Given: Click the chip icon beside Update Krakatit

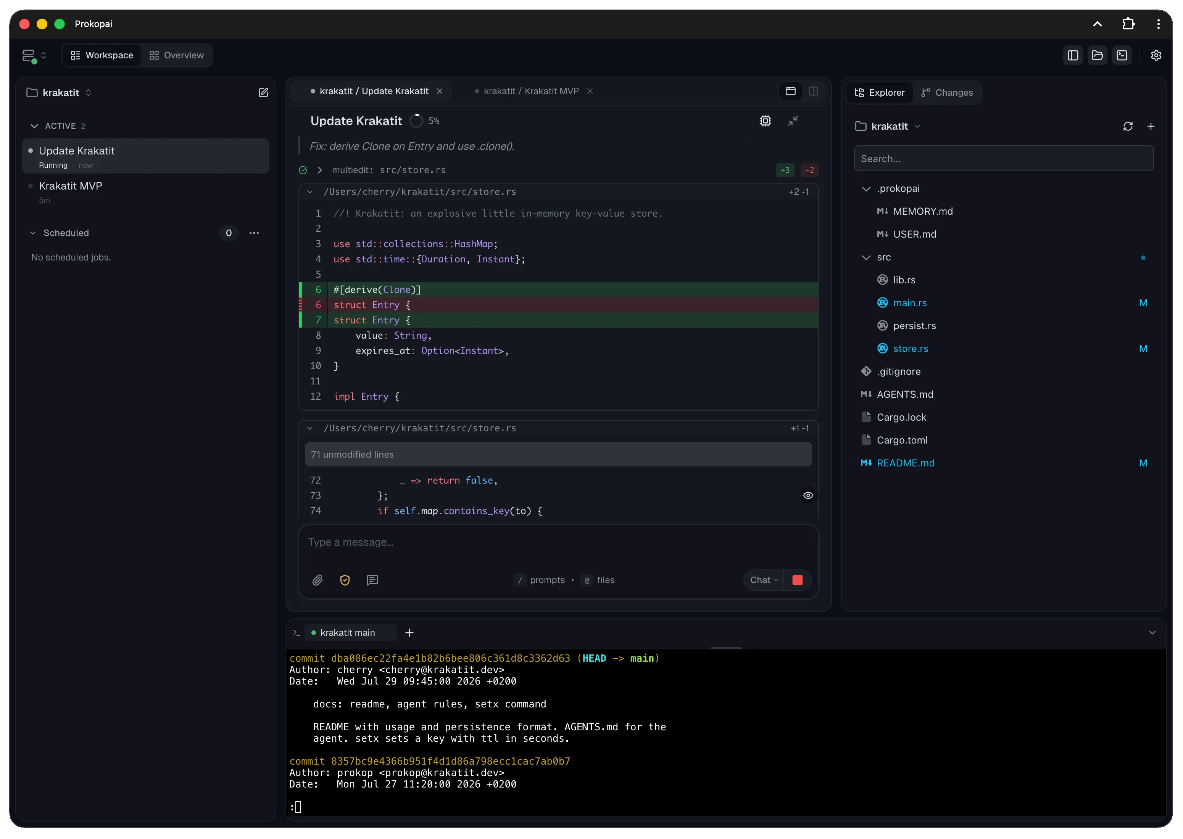Looking at the screenshot, I should click(766, 121).
